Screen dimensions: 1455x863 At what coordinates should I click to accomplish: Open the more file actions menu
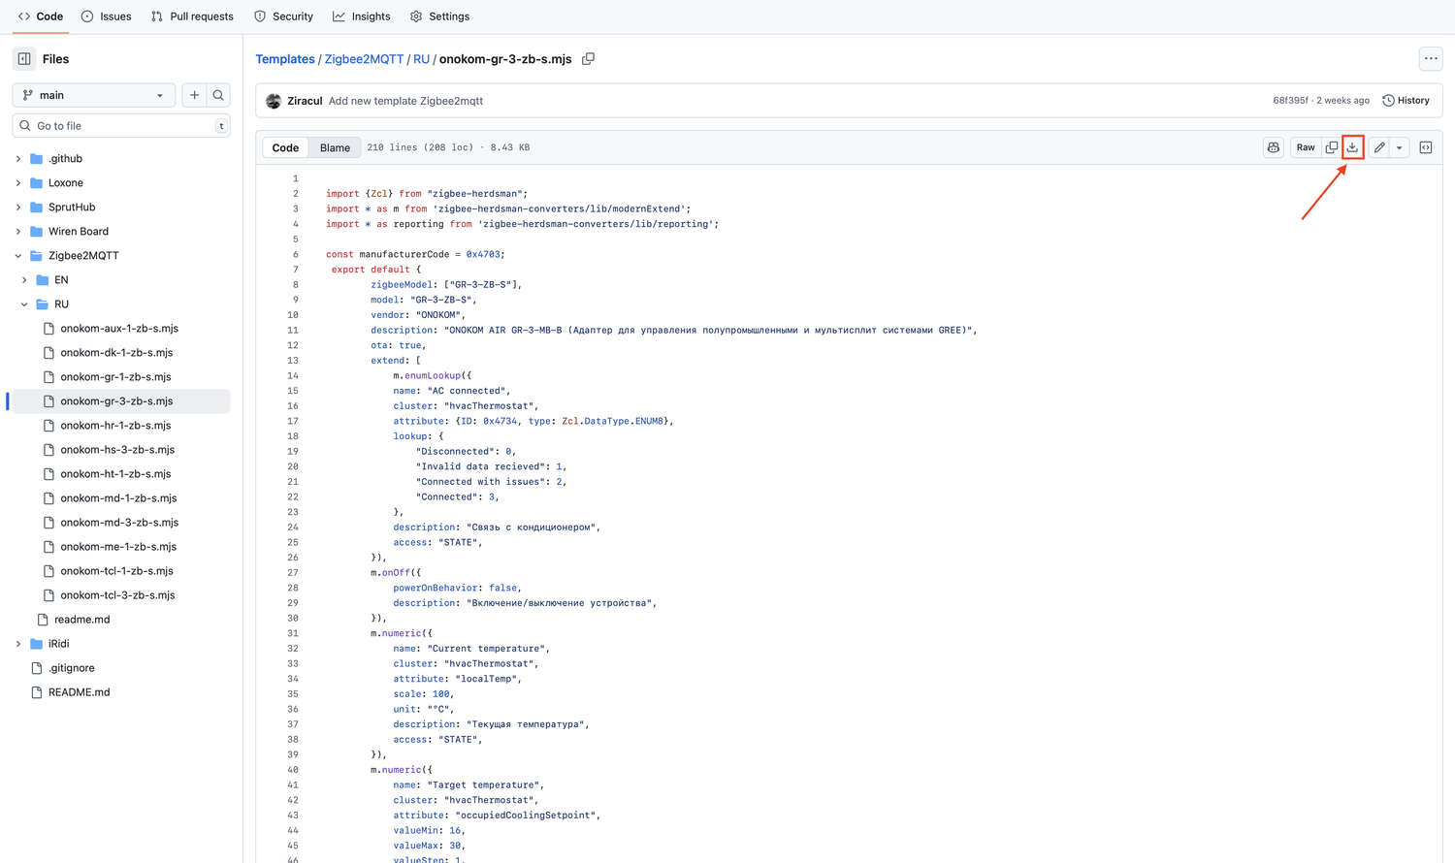[x=1431, y=59]
